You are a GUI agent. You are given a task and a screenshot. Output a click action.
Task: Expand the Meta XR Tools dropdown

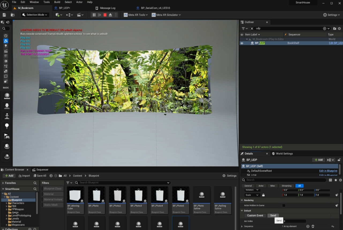tap(136, 15)
